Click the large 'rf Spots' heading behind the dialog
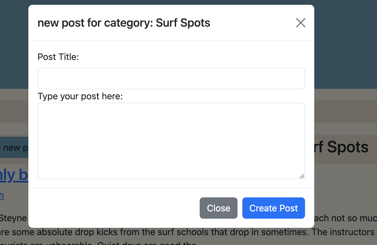The width and height of the screenshot is (377, 245). pos(341,148)
